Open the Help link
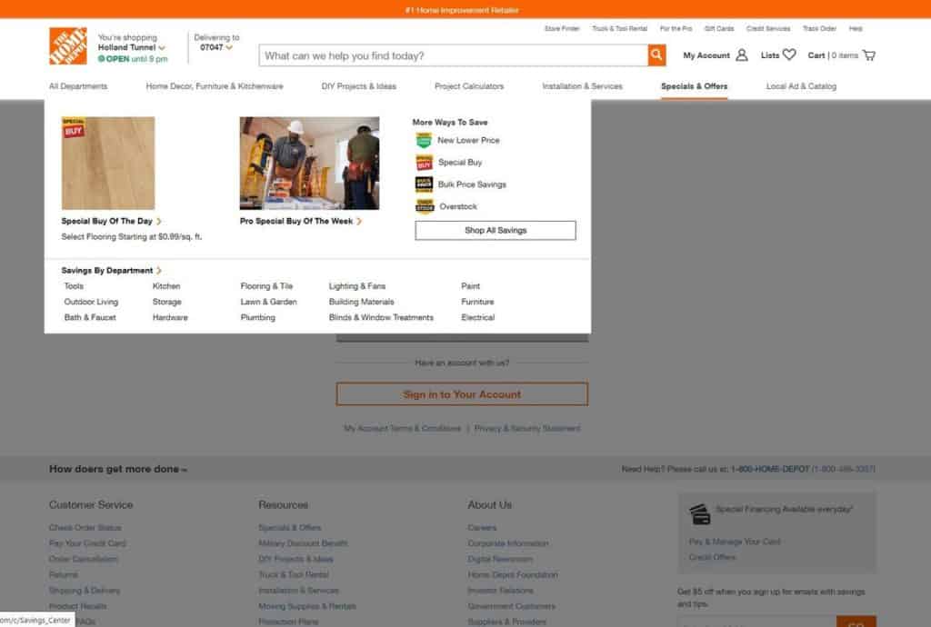The height and width of the screenshot is (627, 931). [856, 28]
